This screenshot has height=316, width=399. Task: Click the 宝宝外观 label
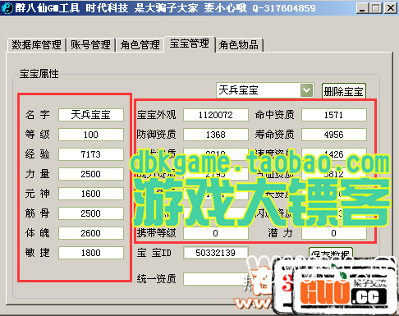click(157, 115)
